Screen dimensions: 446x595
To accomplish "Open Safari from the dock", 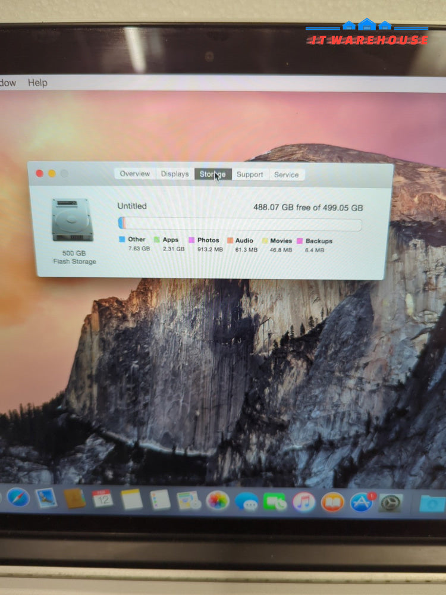I will coord(18,497).
